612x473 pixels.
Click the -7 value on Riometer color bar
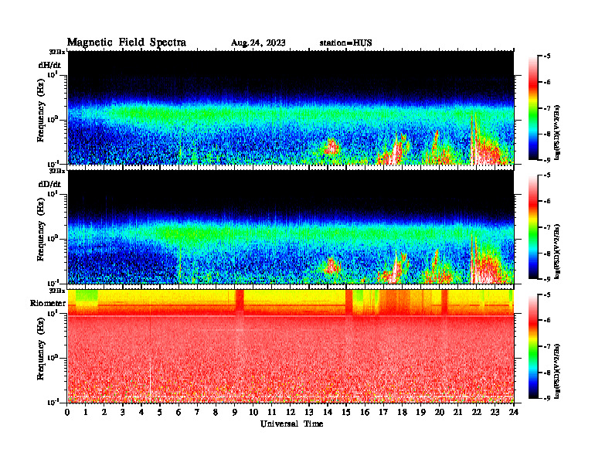pyautogui.click(x=547, y=346)
